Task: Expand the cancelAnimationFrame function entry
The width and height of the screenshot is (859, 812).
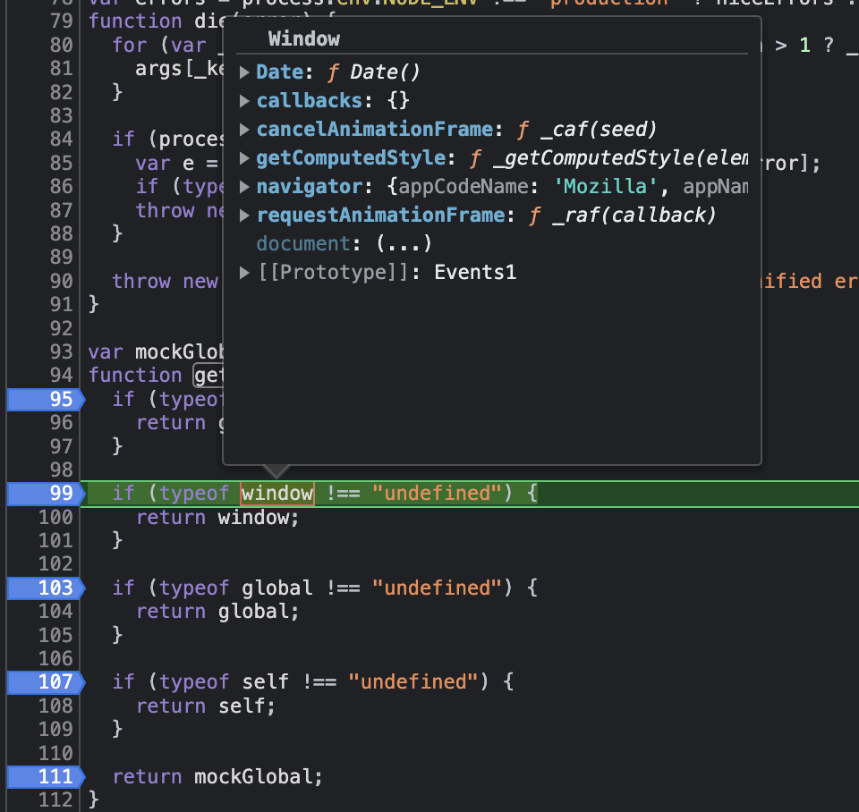Action: (x=244, y=129)
